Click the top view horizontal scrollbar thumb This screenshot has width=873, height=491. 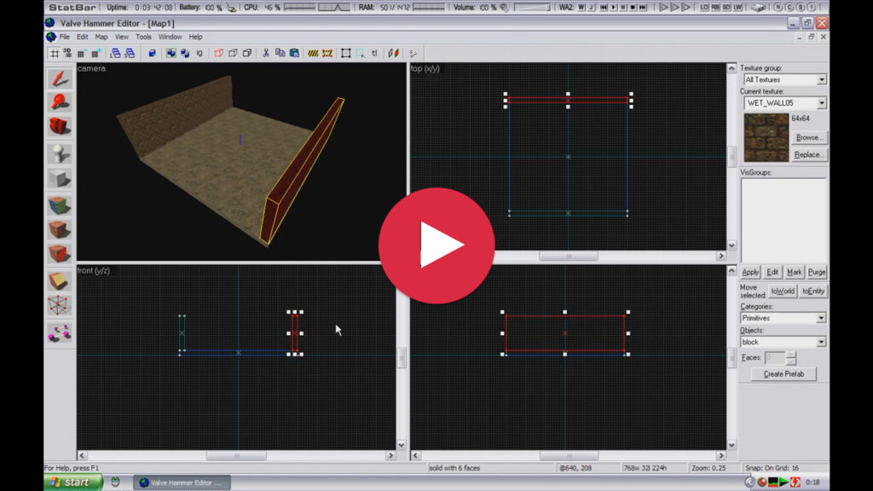(x=569, y=256)
